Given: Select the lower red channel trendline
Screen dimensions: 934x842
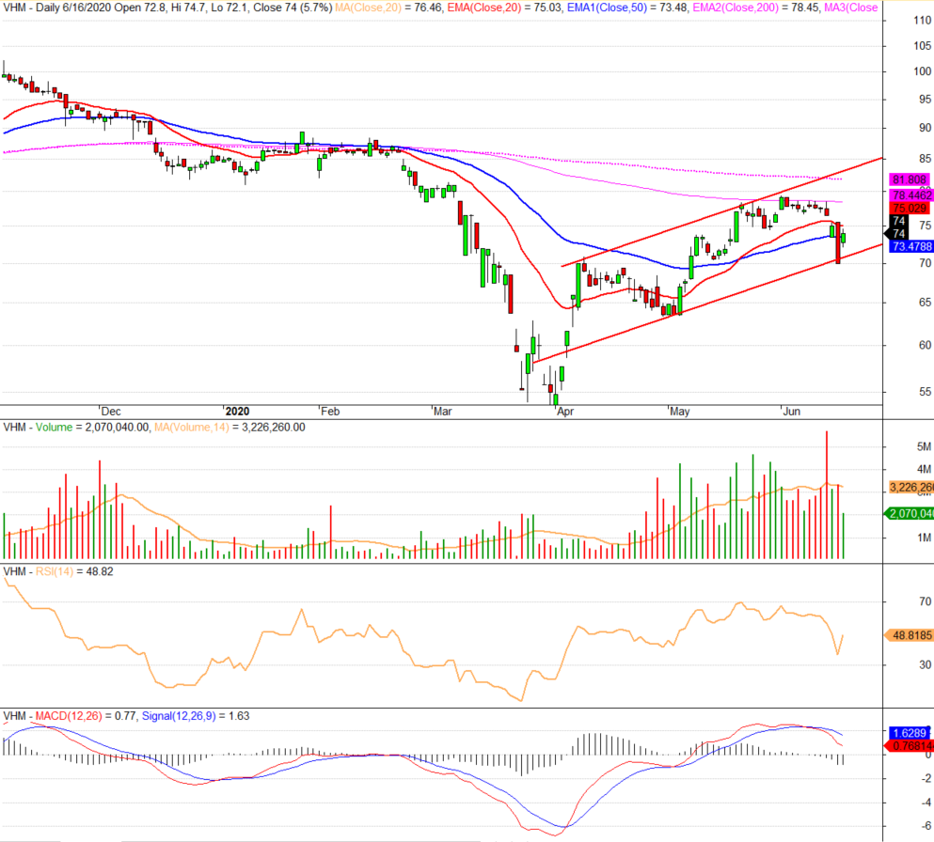Looking at the screenshot, I should (x=708, y=304).
